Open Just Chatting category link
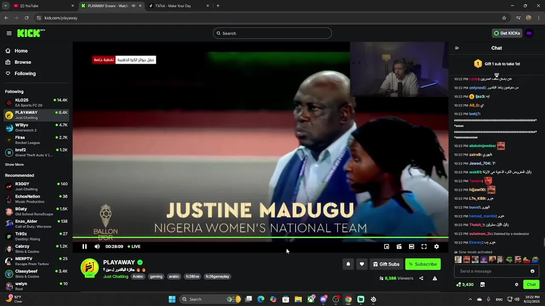545x306 pixels. coord(115,277)
